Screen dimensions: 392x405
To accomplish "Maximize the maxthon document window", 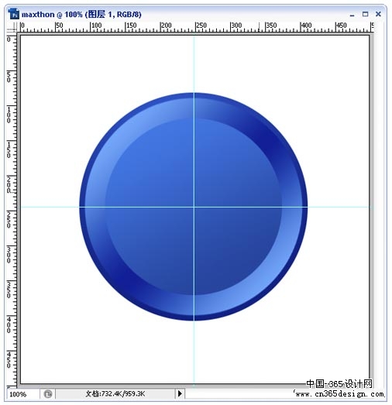I will pos(365,14).
